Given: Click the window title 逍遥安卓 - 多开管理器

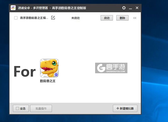Looking at the screenshot, I should (x=33, y=8).
